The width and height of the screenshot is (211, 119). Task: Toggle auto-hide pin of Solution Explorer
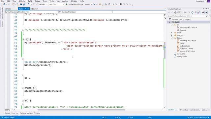point(206,9)
